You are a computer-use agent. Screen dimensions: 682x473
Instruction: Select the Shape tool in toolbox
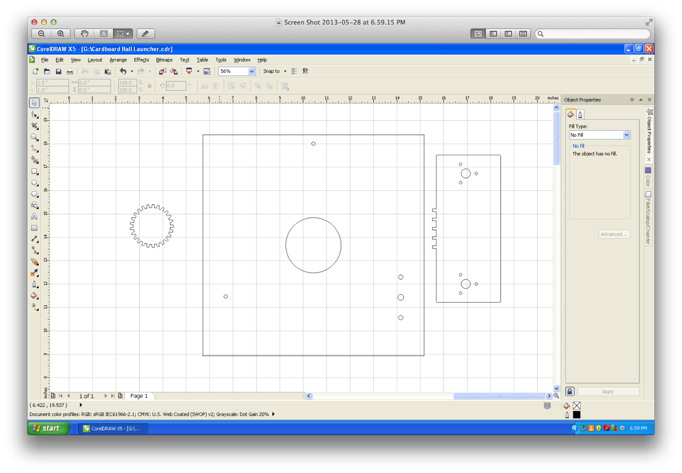click(34, 115)
